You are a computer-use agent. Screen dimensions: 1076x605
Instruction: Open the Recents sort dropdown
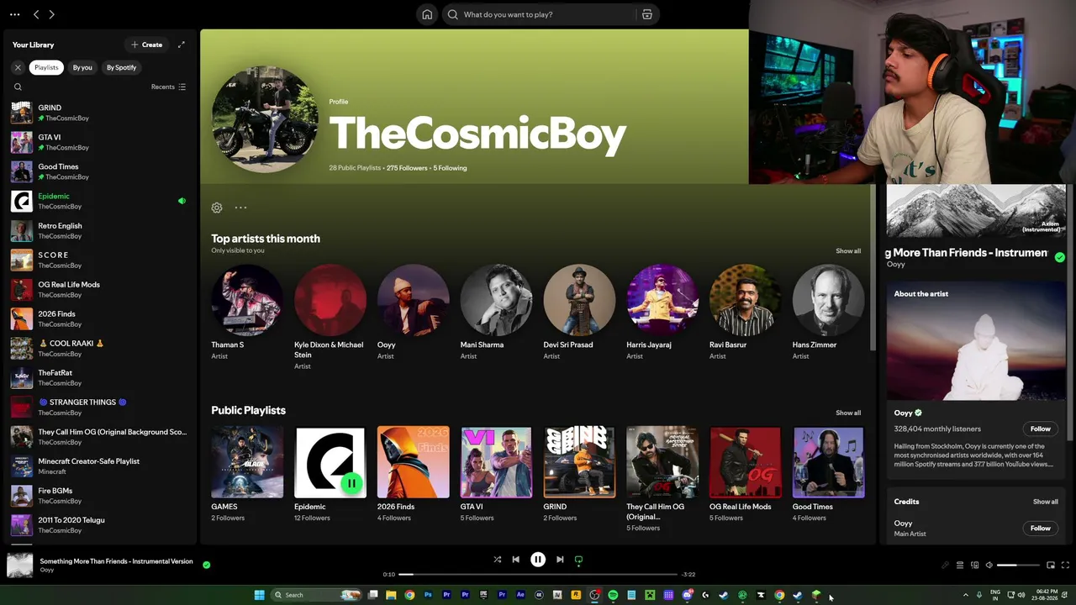(x=168, y=87)
